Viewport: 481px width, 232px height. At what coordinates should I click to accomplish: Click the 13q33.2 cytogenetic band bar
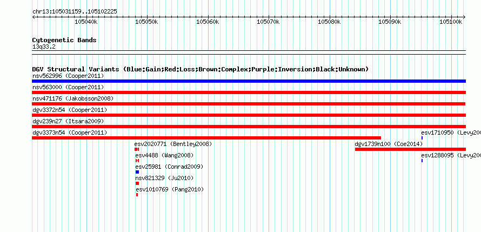tap(249, 52)
